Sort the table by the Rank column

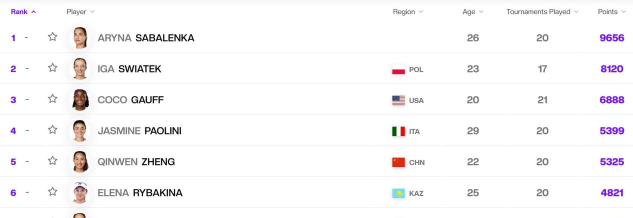point(23,11)
